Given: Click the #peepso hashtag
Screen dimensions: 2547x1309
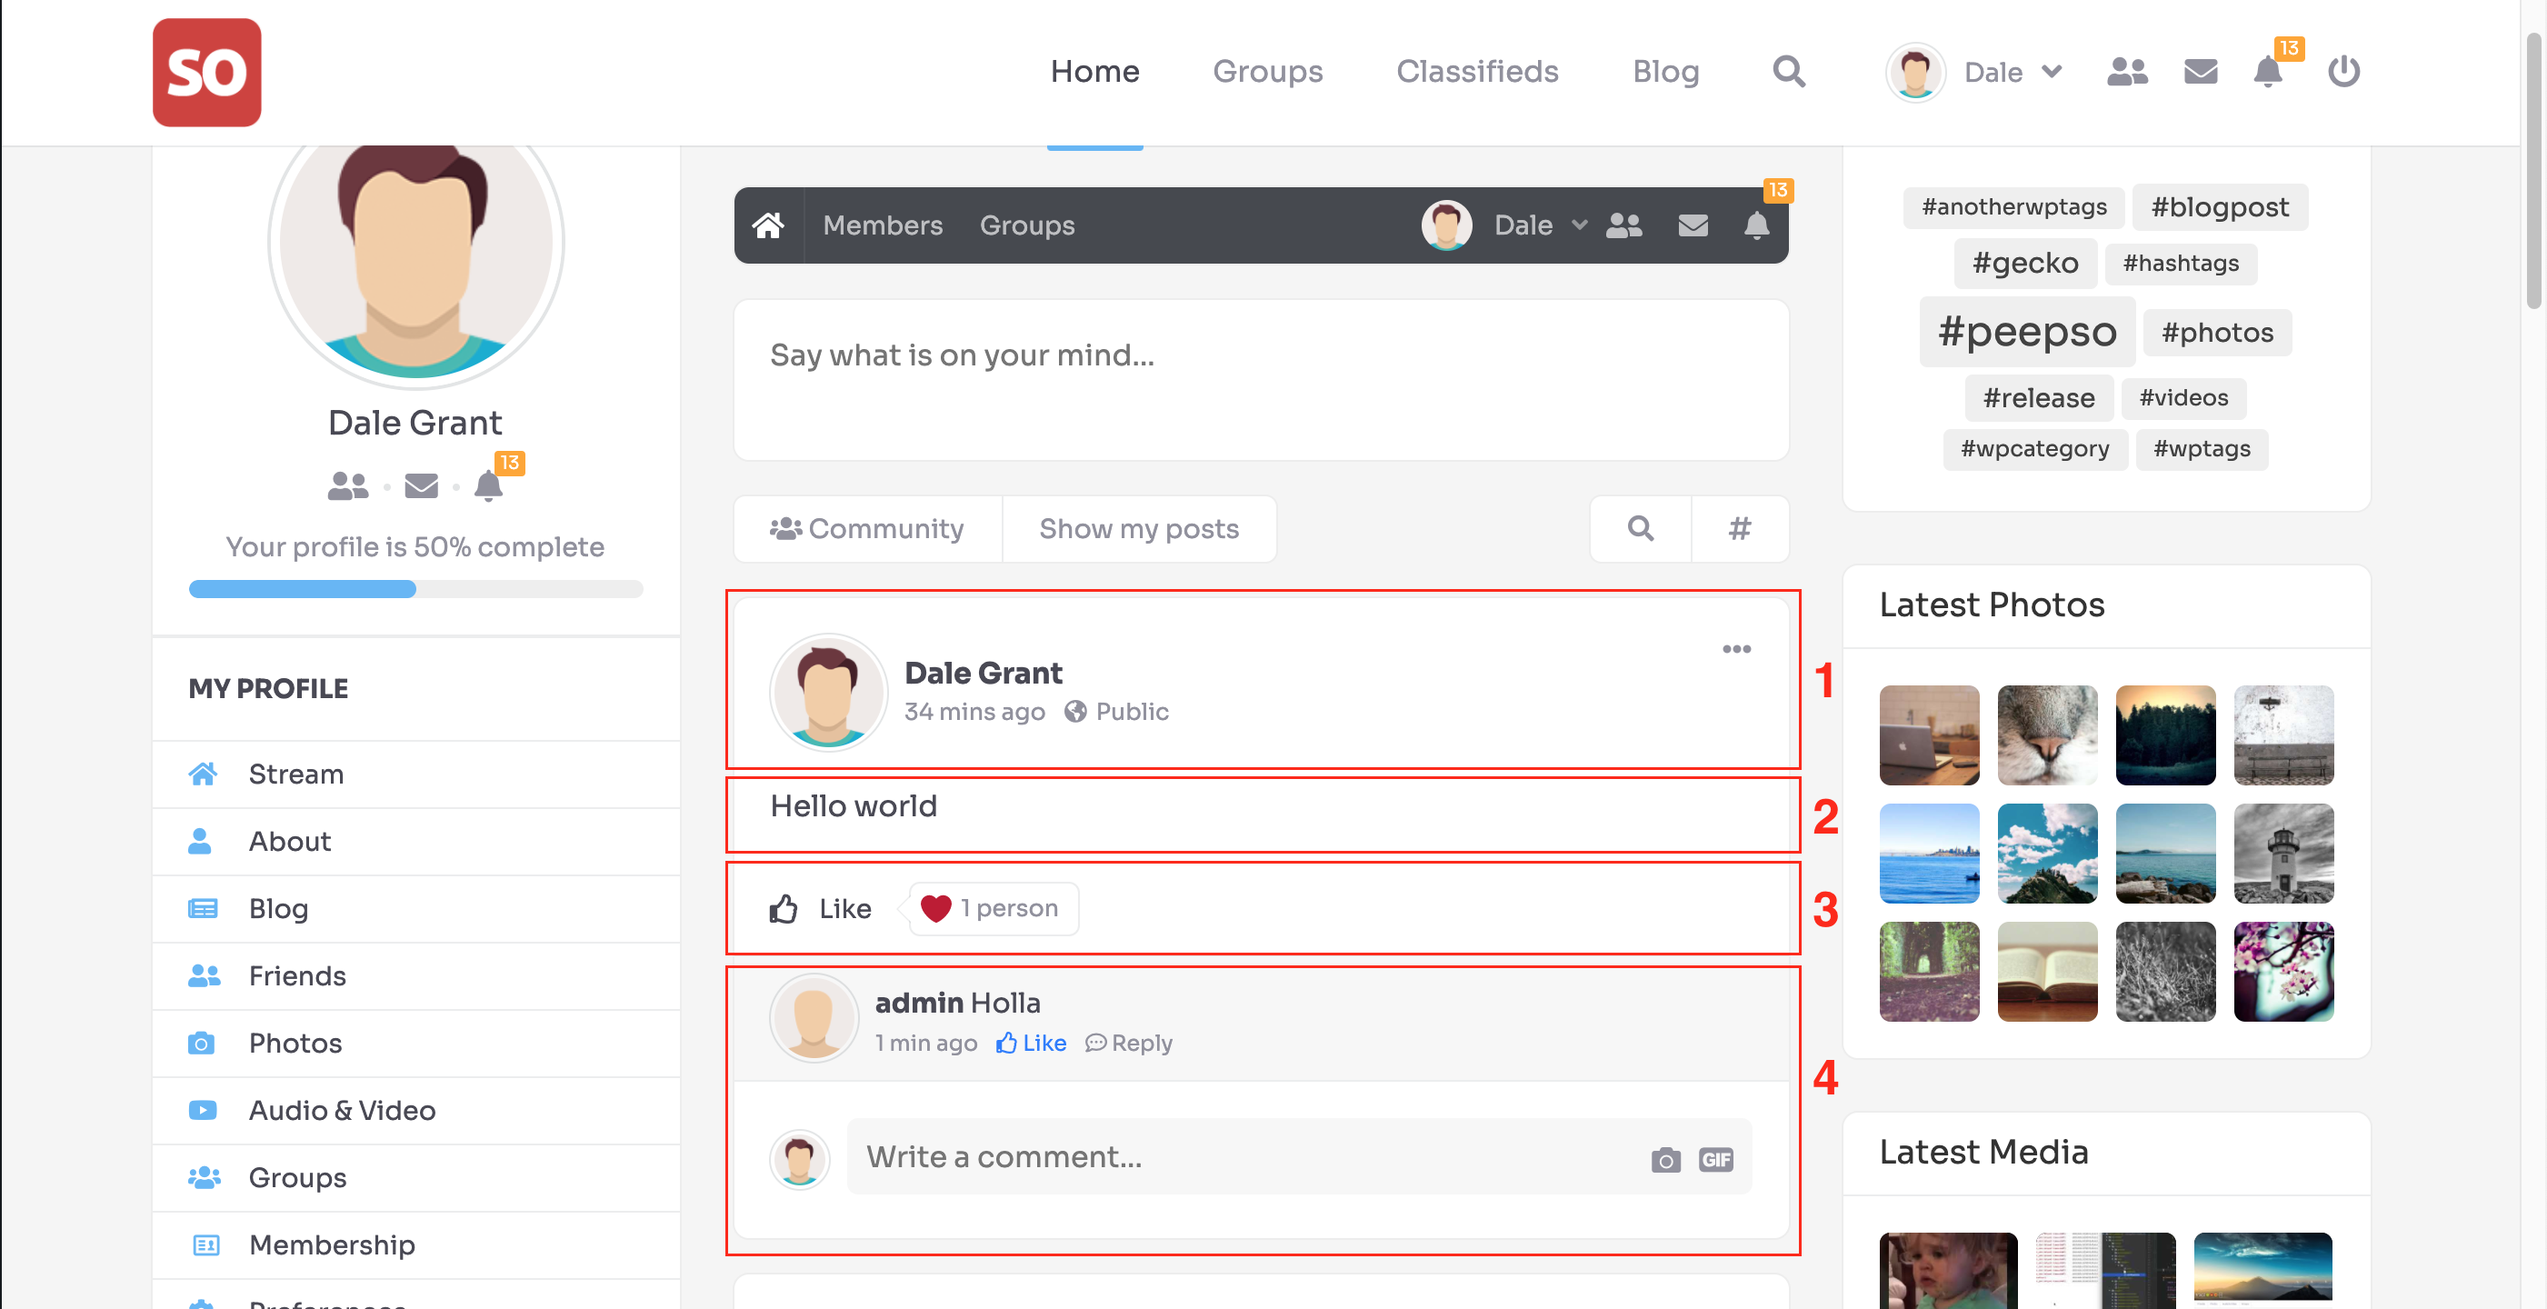Looking at the screenshot, I should click(2027, 331).
